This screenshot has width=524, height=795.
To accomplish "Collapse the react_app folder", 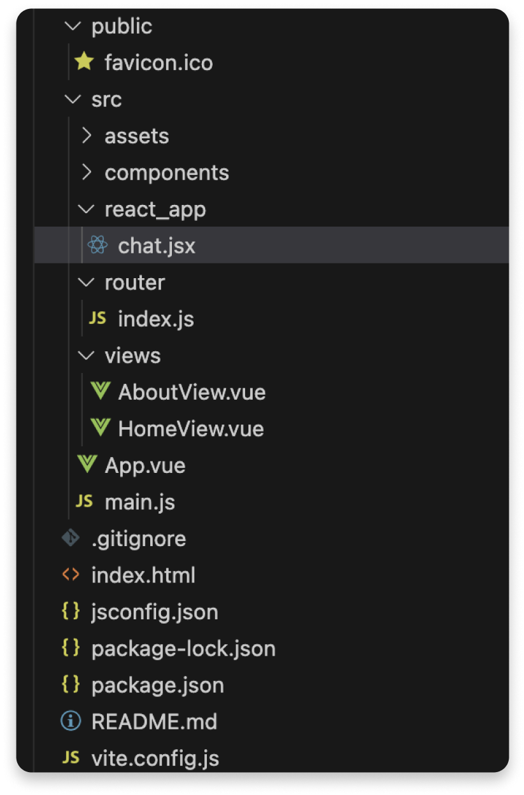I will [87, 209].
